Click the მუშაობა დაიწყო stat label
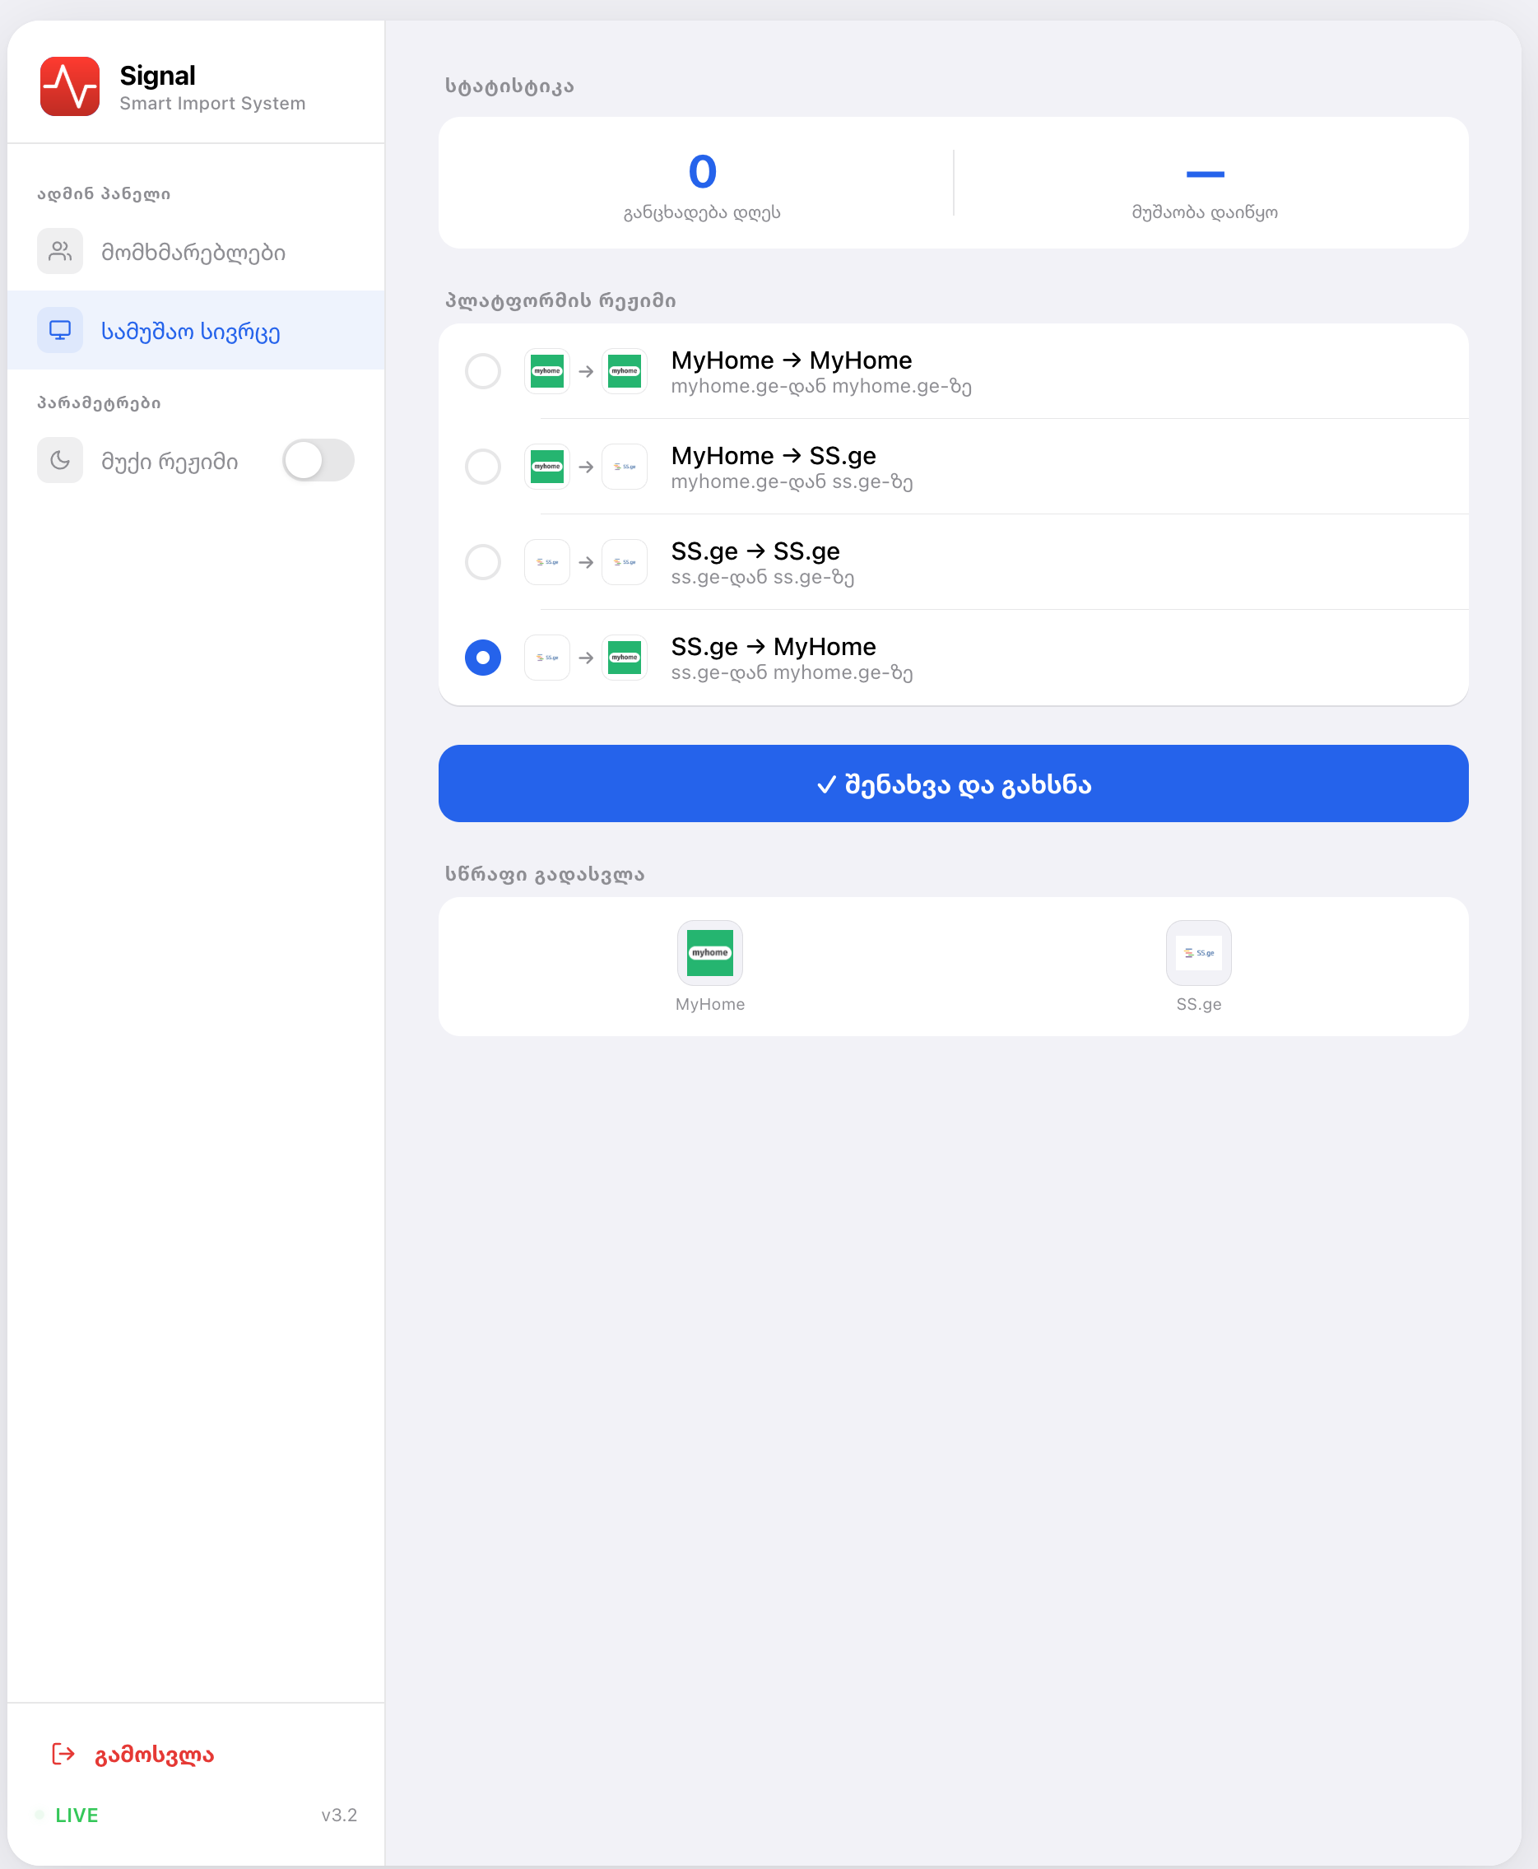 click(1205, 212)
